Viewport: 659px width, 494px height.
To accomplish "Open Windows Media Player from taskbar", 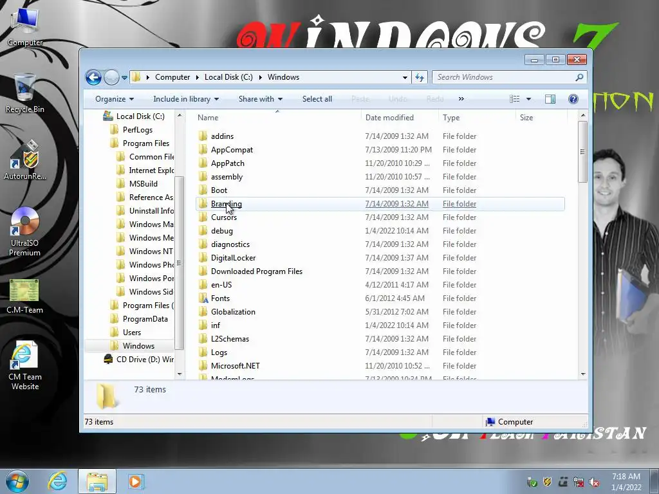I will coord(136,481).
